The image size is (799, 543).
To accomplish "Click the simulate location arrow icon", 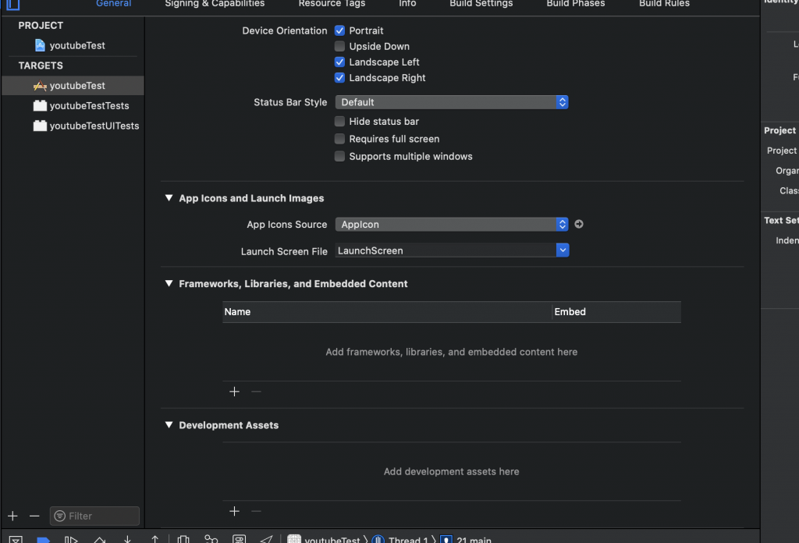I will point(266,539).
